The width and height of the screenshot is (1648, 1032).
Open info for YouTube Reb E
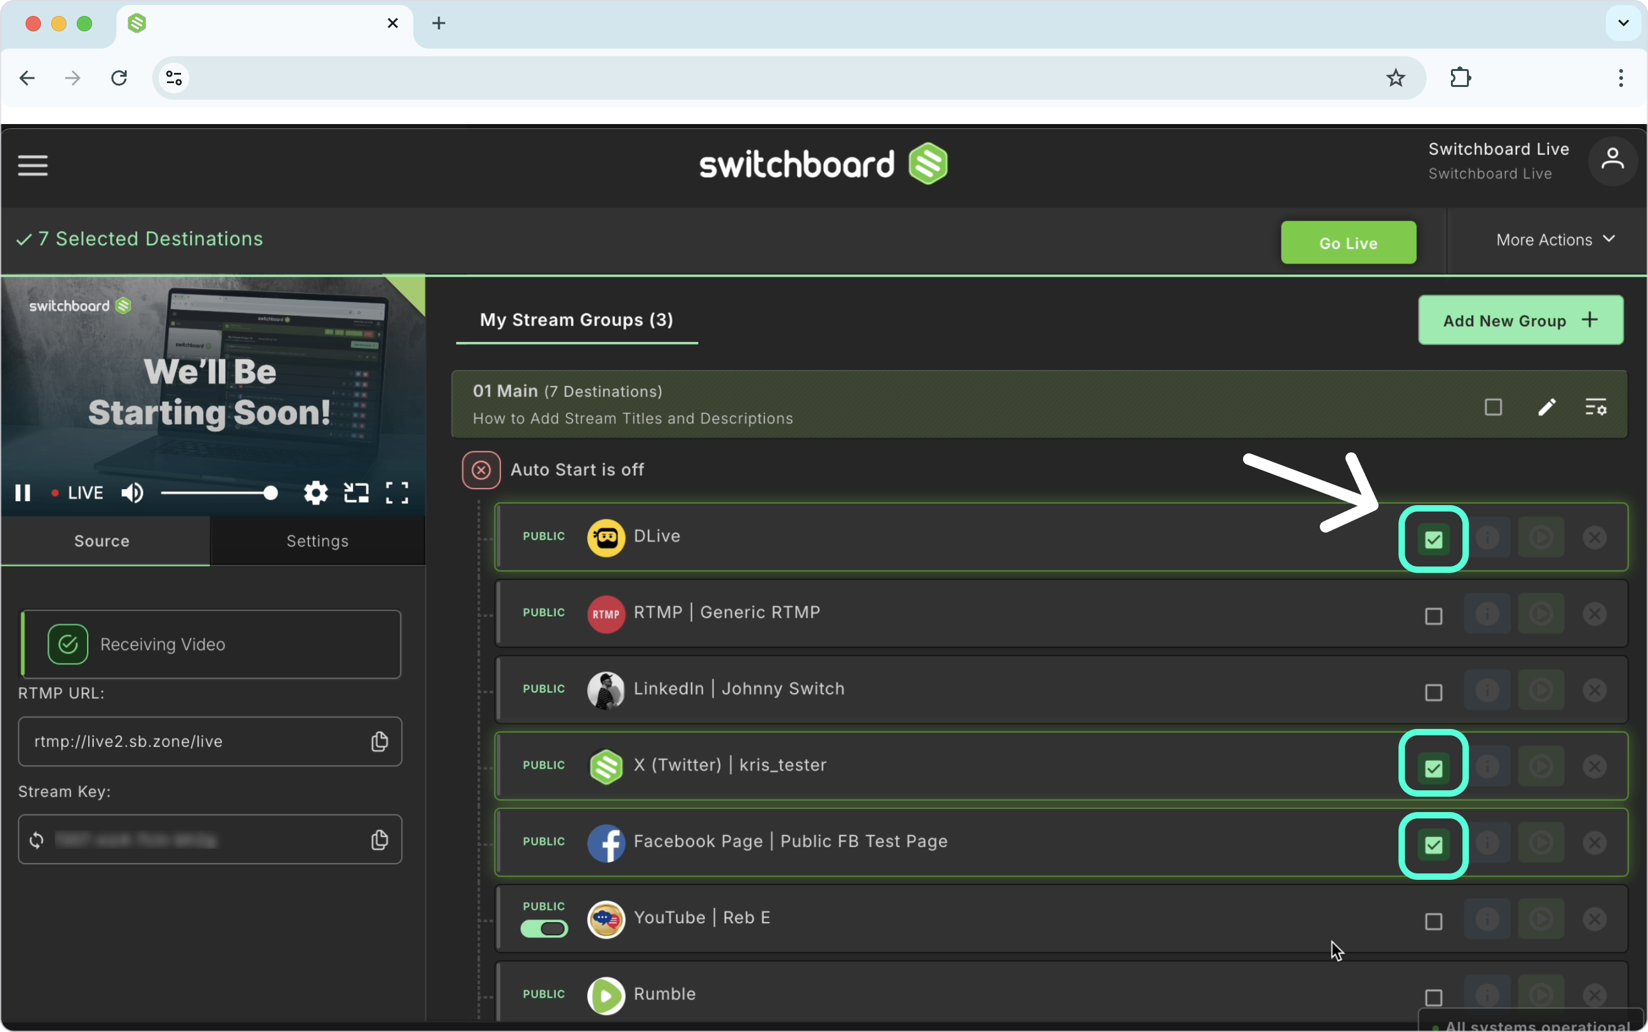point(1487,919)
